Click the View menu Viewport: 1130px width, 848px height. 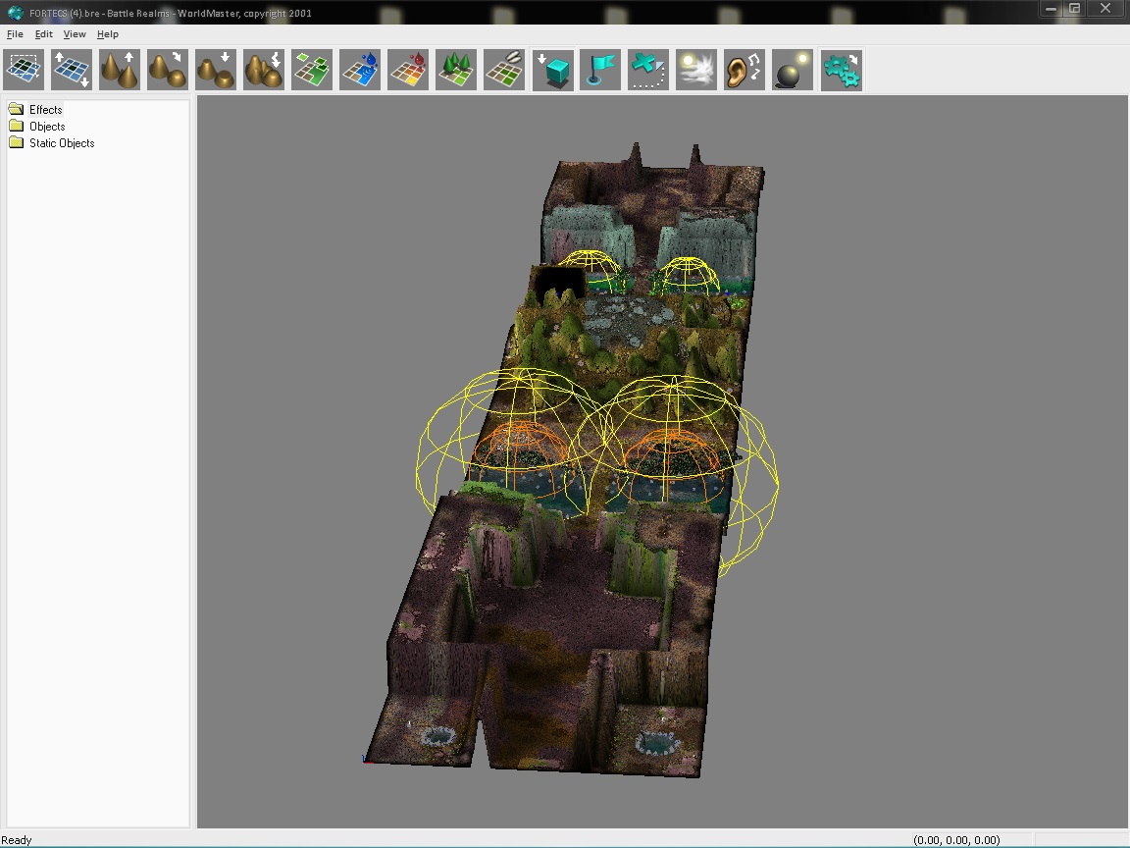75,34
